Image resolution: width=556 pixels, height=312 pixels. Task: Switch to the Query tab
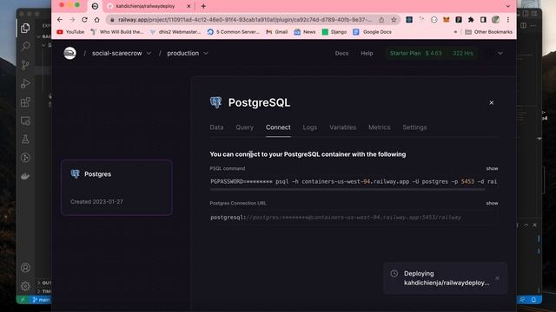244,127
